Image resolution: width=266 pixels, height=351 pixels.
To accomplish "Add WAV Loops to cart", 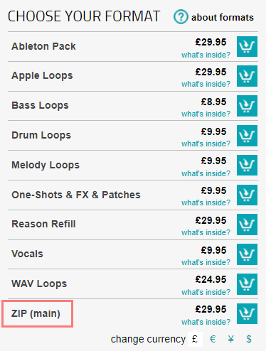I will tap(247, 284).
